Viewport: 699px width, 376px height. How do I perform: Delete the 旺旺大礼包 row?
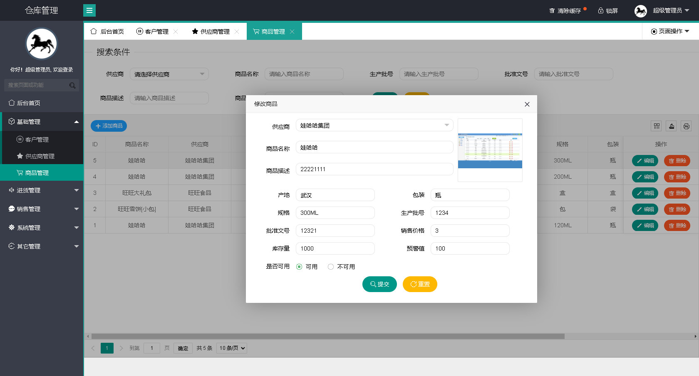pyautogui.click(x=677, y=193)
